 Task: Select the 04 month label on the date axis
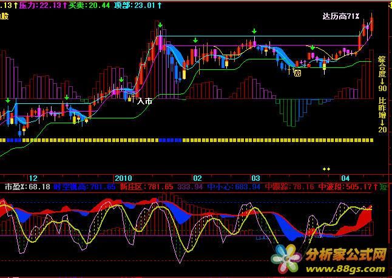(x=345, y=178)
